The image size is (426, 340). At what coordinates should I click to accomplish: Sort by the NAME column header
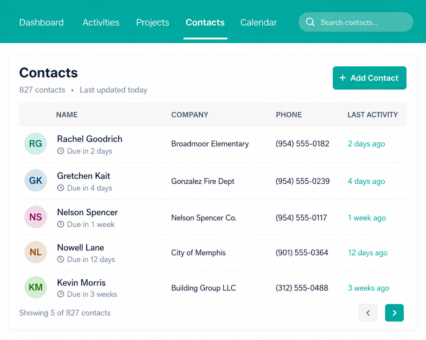(x=67, y=115)
